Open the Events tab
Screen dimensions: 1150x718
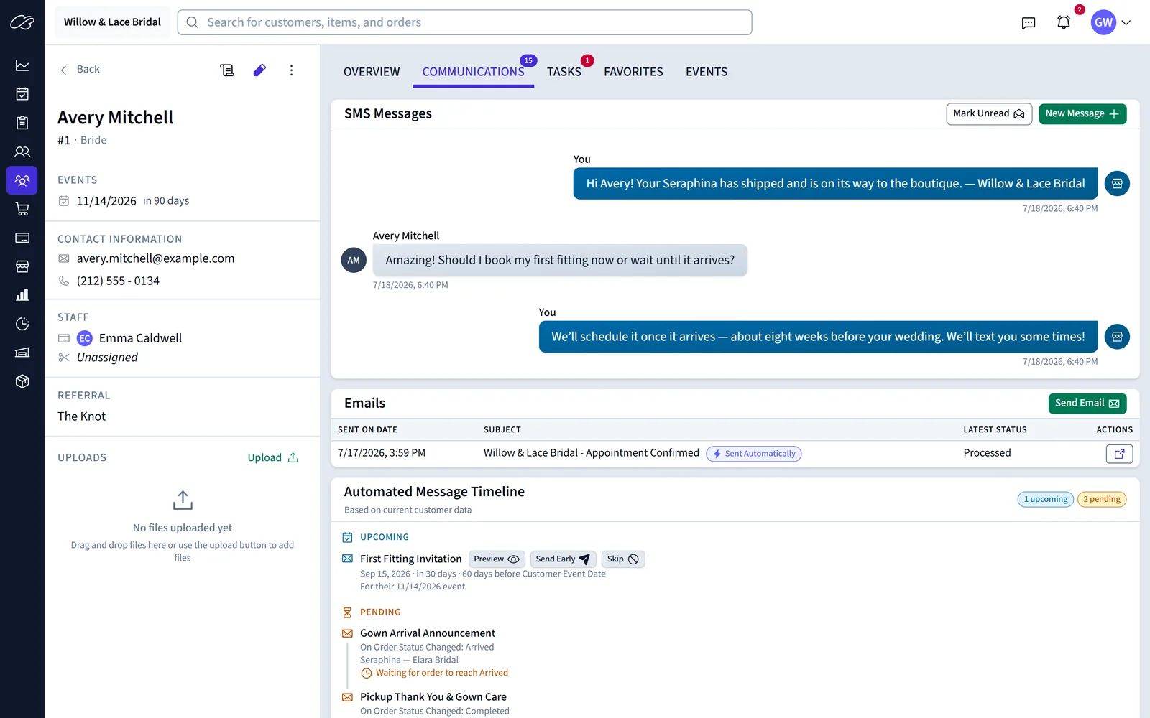click(x=707, y=72)
